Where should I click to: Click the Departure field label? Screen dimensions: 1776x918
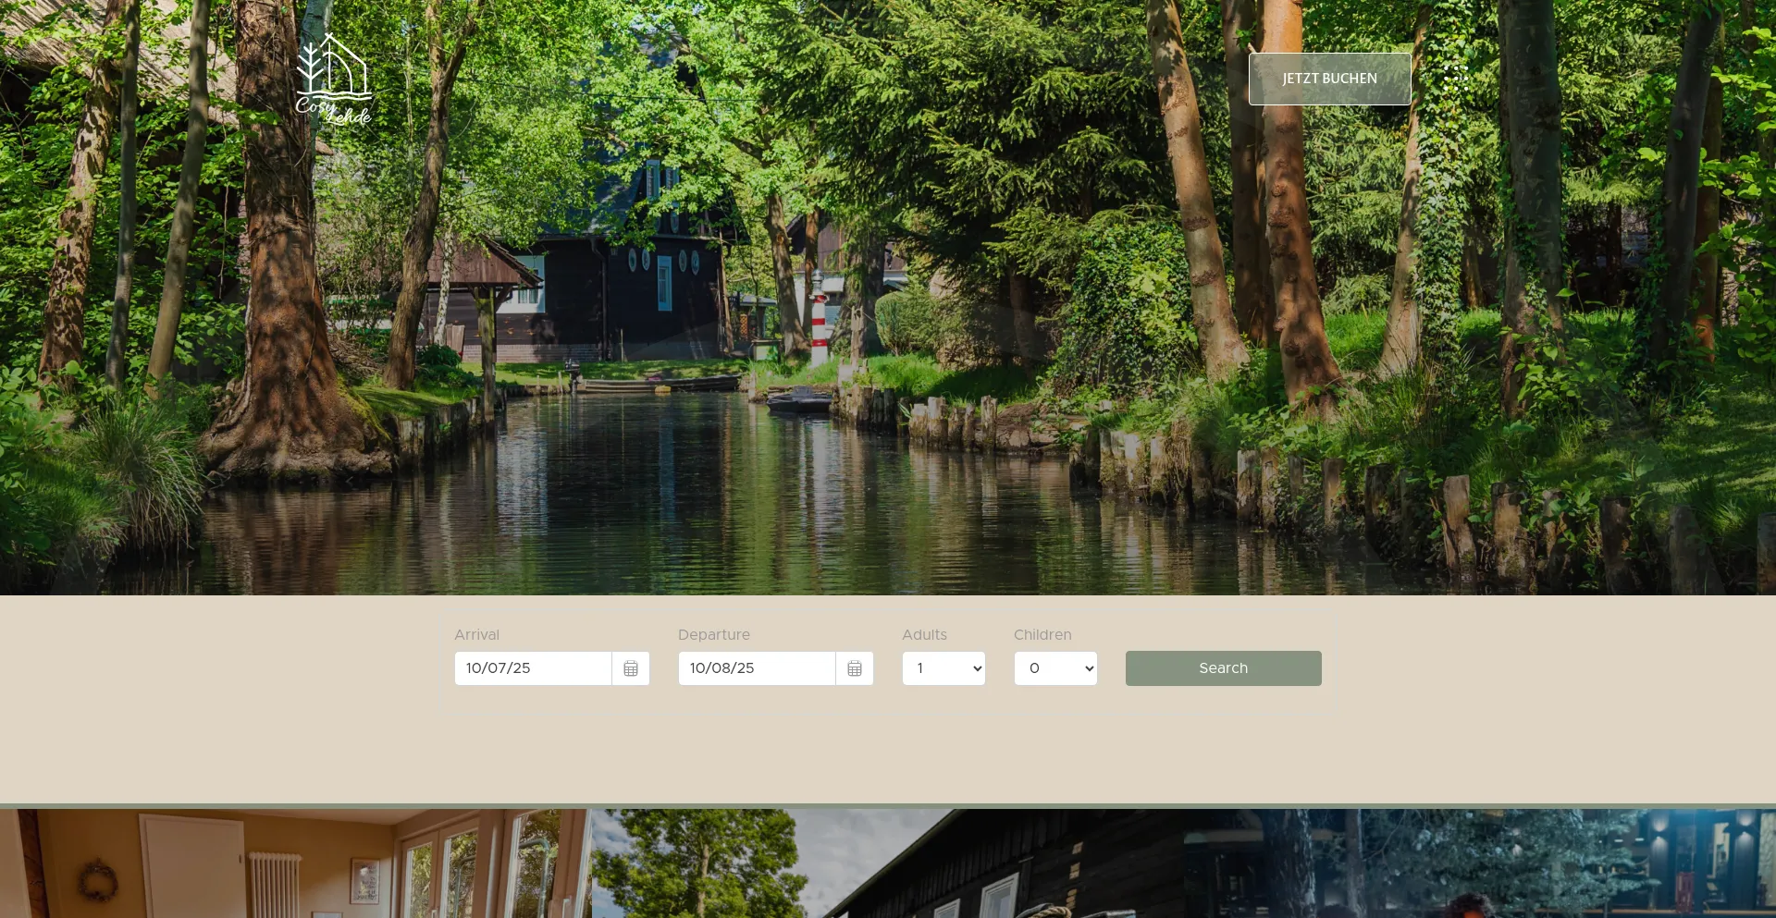713,635
